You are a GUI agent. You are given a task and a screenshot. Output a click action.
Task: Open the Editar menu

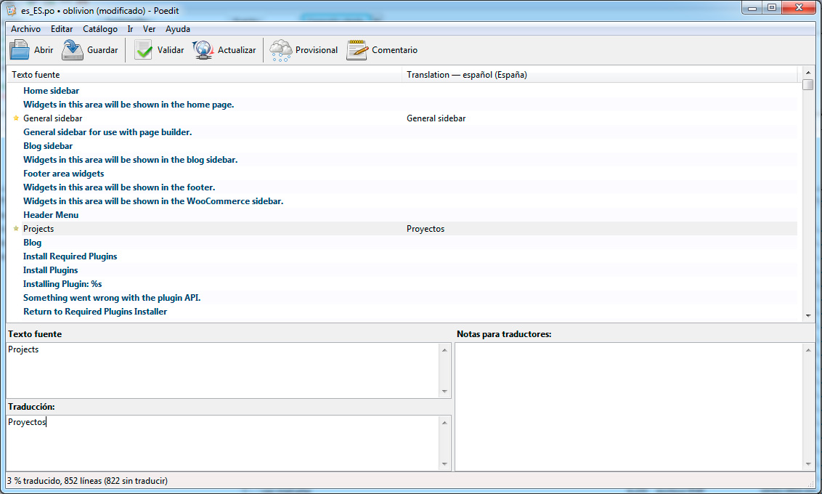(x=62, y=29)
